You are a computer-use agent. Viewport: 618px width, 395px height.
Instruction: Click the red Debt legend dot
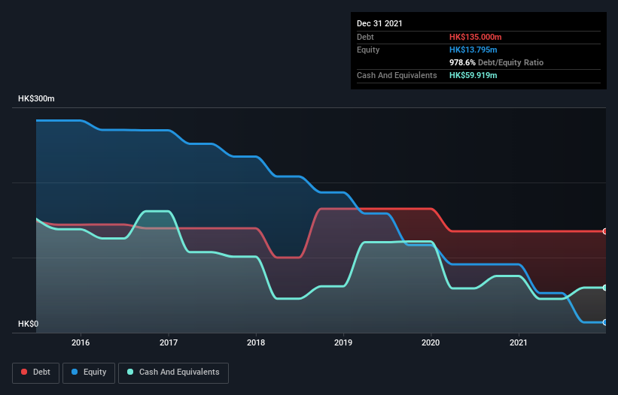pos(24,372)
